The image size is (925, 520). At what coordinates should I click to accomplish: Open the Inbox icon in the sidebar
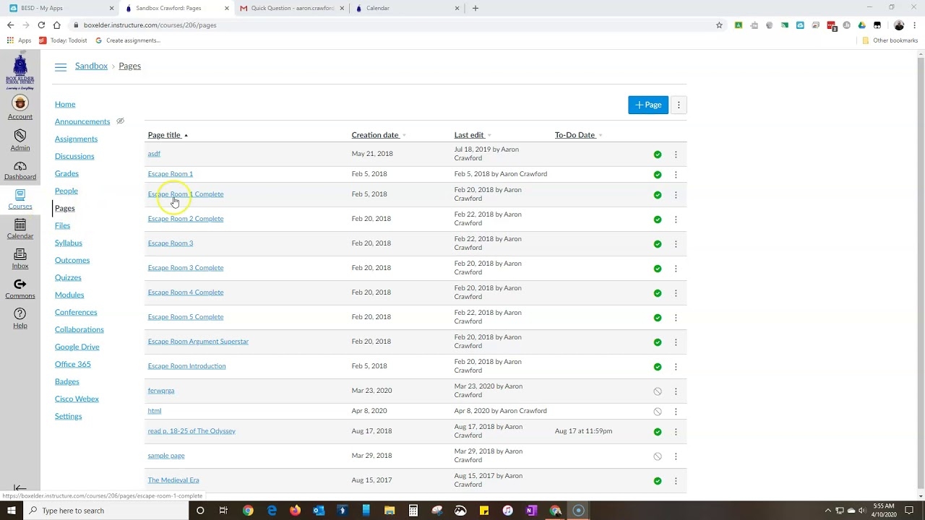(20, 259)
